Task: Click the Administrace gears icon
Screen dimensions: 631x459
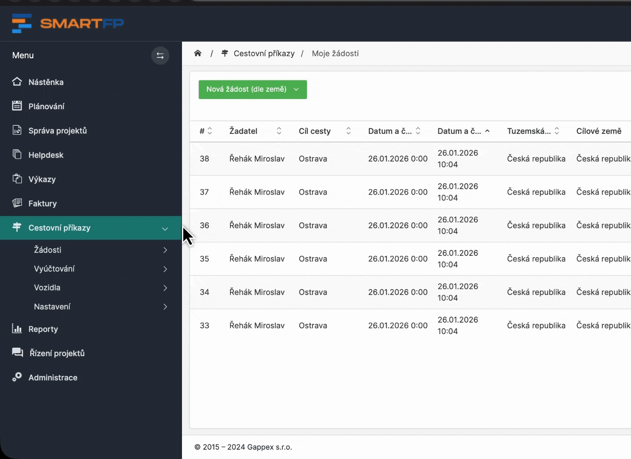Action: coord(17,377)
